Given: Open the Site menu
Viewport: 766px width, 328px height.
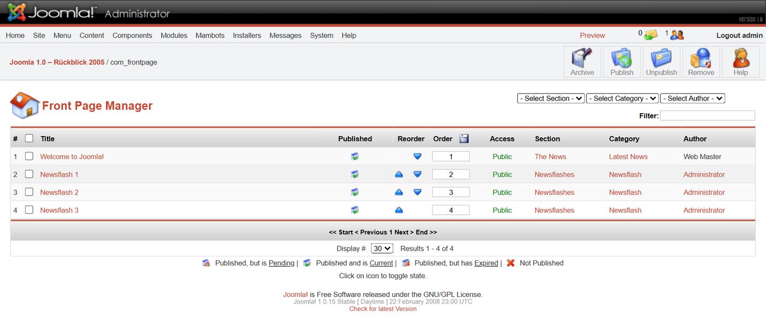Looking at the screenshot, I should coord(39,36).
